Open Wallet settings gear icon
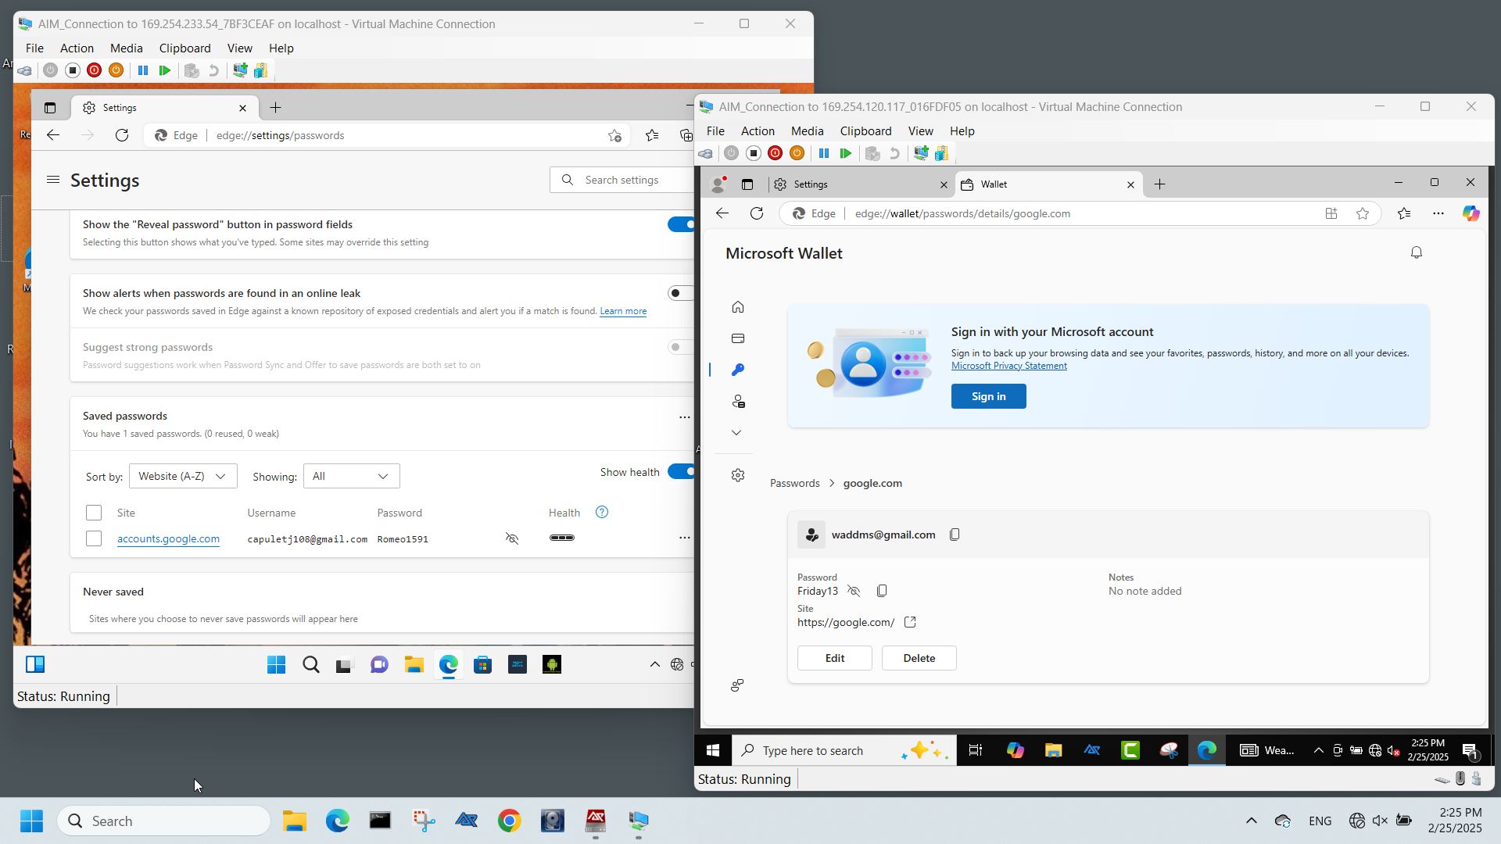 (737, 475)
